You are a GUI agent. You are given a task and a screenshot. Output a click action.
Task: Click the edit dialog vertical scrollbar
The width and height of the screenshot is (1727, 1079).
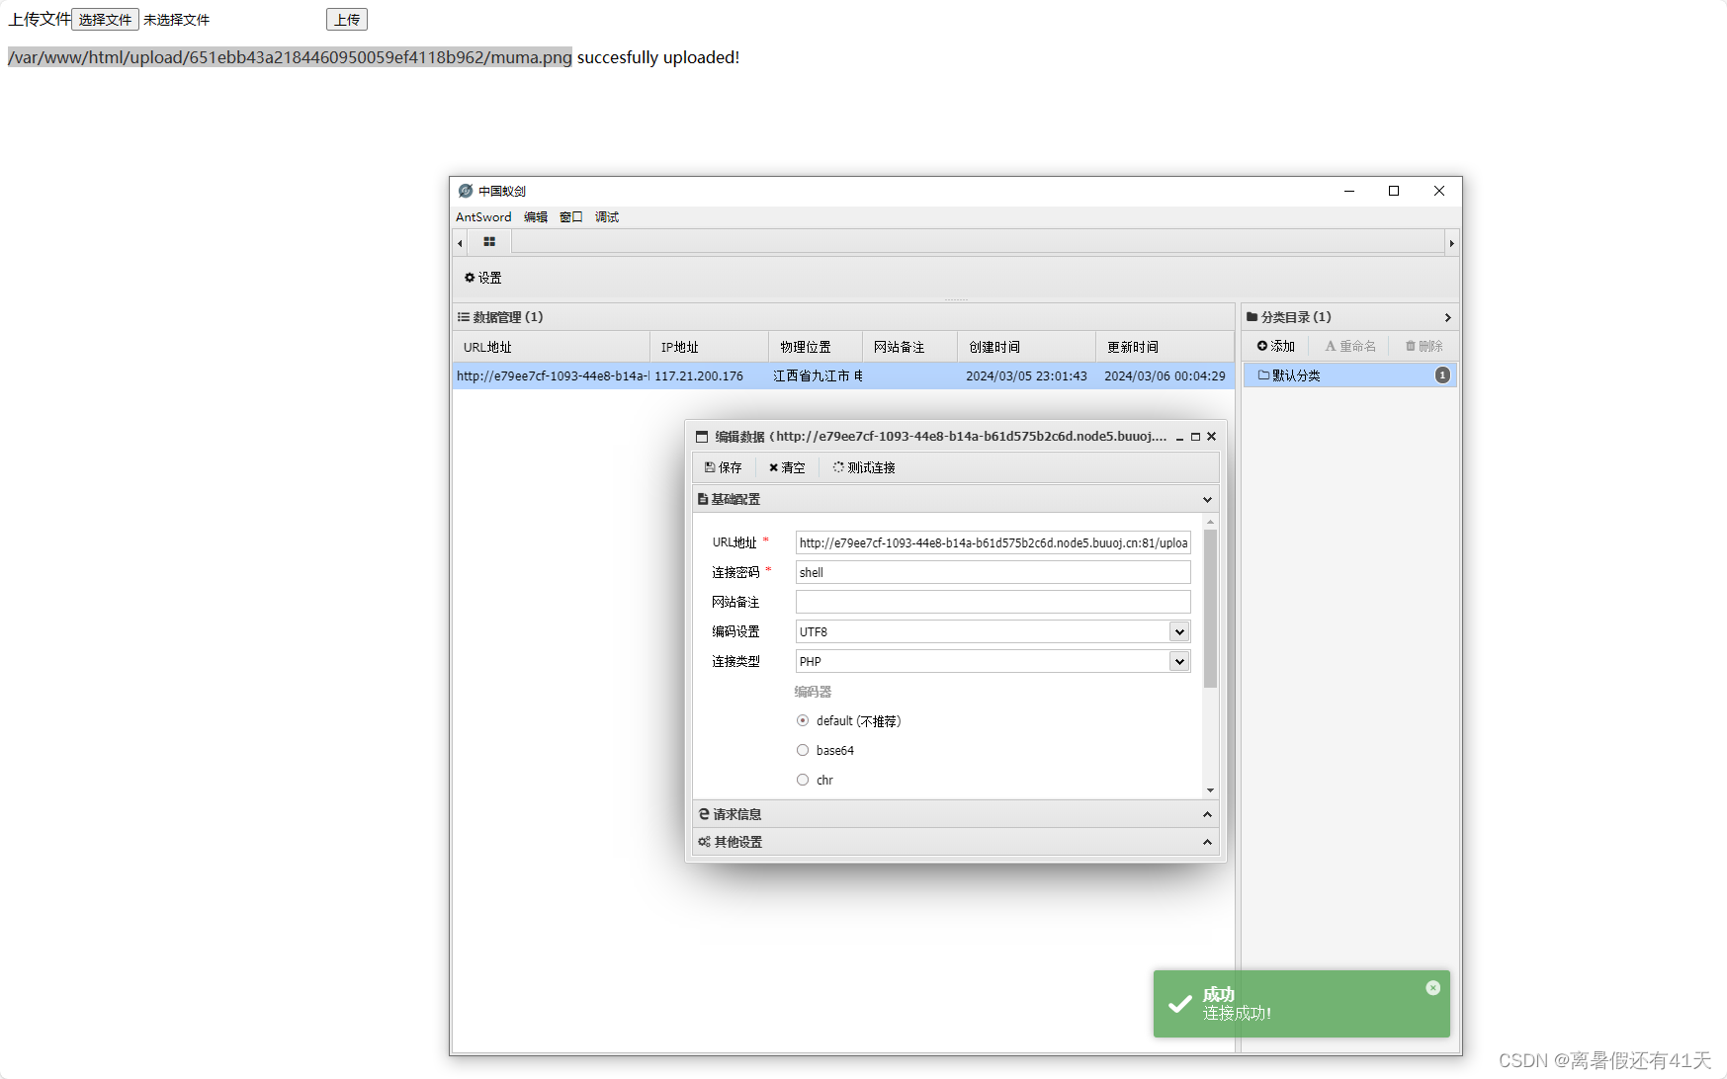tap(1210, 609)
